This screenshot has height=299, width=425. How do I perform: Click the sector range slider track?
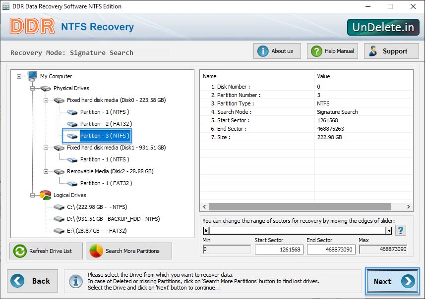(x=298, y=231)
